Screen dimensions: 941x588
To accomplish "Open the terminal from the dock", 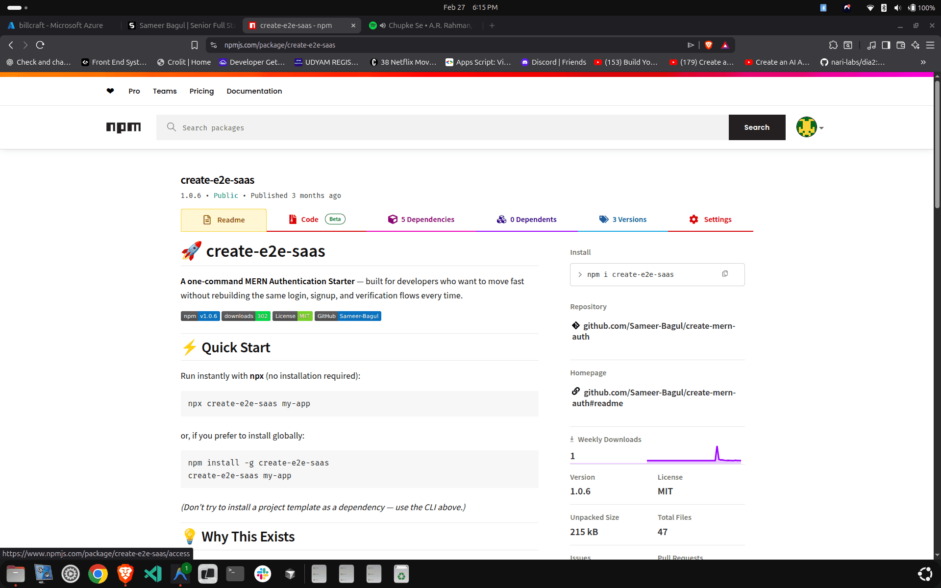I will pos(235,574).
